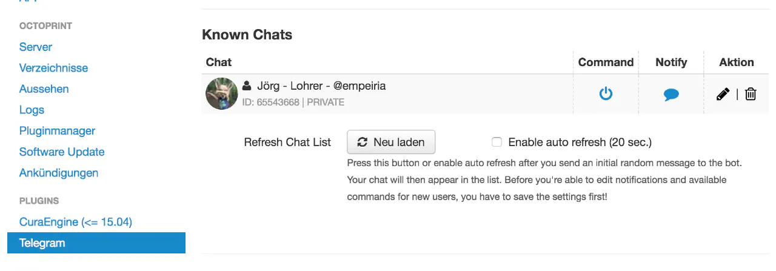Click the chat avatar thumbnail
Viewport: 776px width, 271px height.
click(x=221, y=93)
